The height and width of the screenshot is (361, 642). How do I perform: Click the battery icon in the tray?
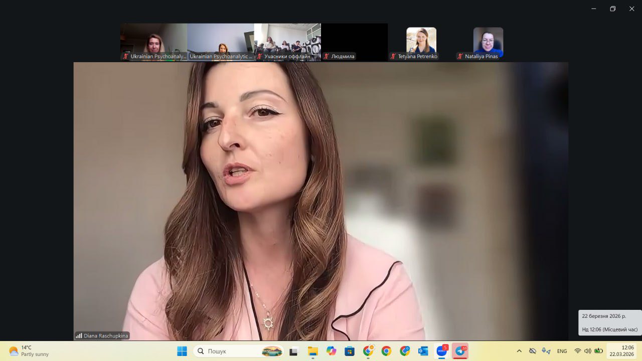(598, 351)
